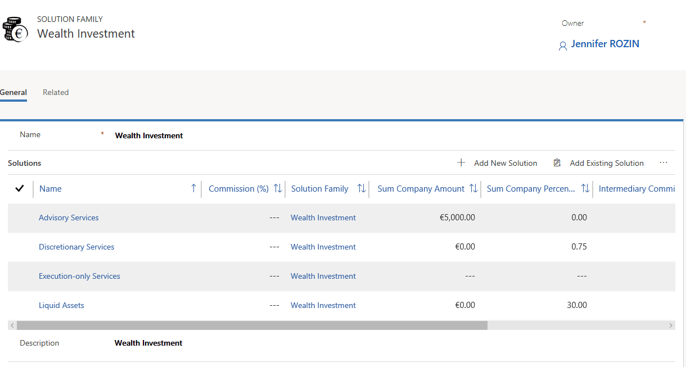Open Wealth Investment link in Advisory Services row
The width and height of the screenshot is (686, 367).
point(323,218)
